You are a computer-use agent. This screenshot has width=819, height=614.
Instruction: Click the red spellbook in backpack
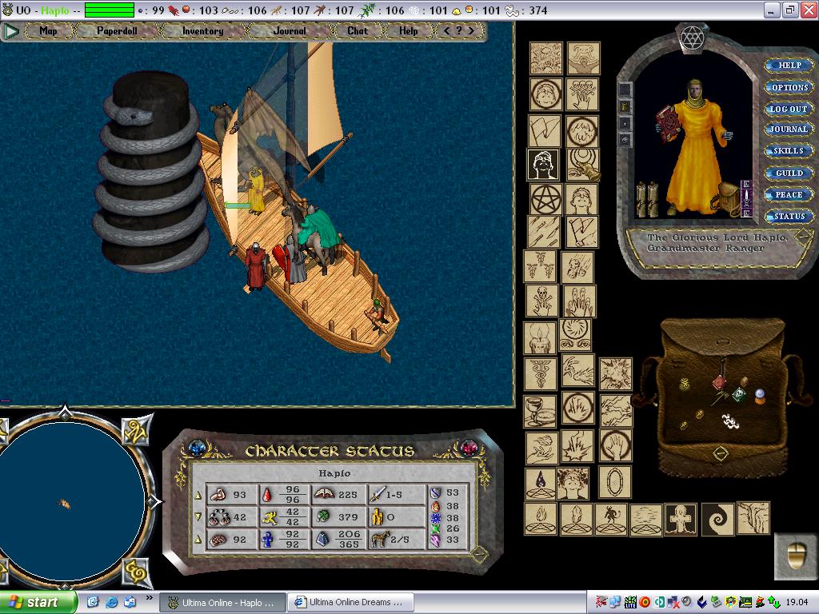click(x=720, y=383)
